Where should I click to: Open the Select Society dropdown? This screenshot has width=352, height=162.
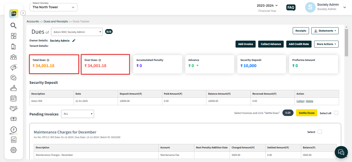pyautogui.click(x=53, y=7)
